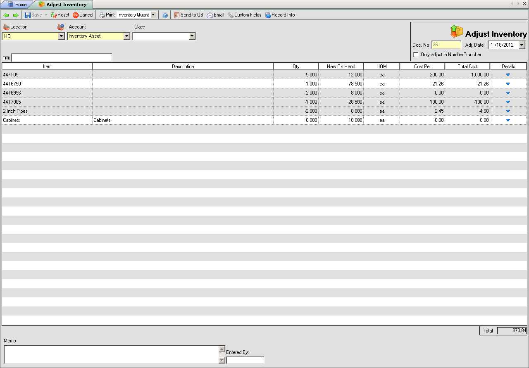This screenshot has height=368, width=529.
Task: Open the Account Inventory Asset dropdown
Action: [127, 36]
